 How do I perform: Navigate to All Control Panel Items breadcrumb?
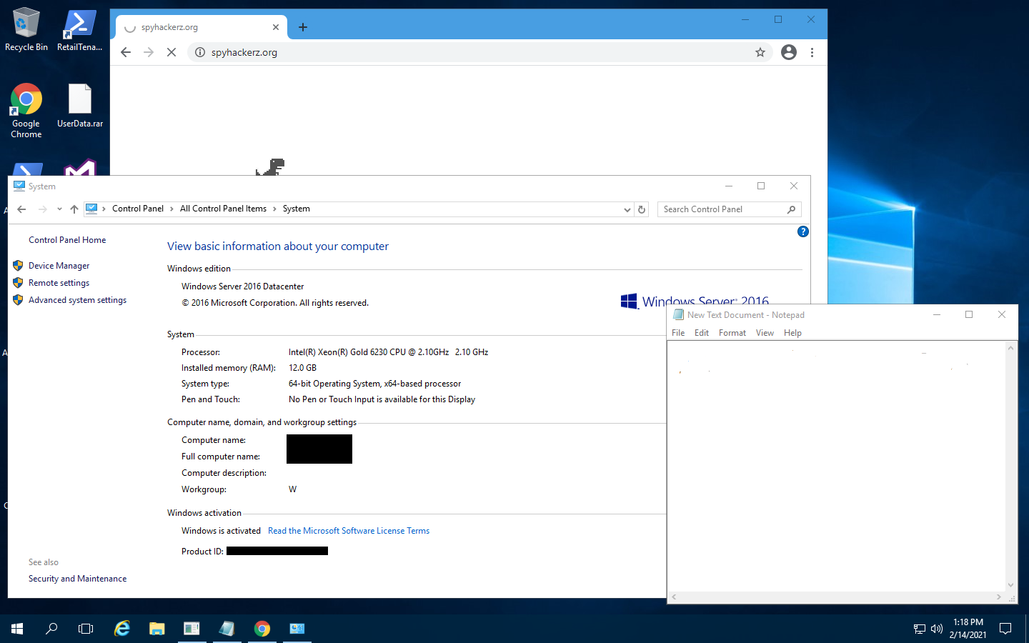(x=223, y=209)
